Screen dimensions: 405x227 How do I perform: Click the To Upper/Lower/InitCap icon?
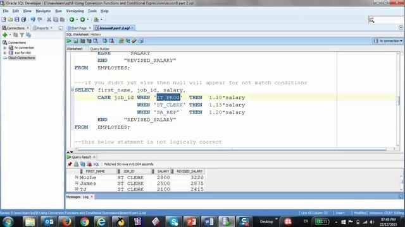(x=128, y=41)
